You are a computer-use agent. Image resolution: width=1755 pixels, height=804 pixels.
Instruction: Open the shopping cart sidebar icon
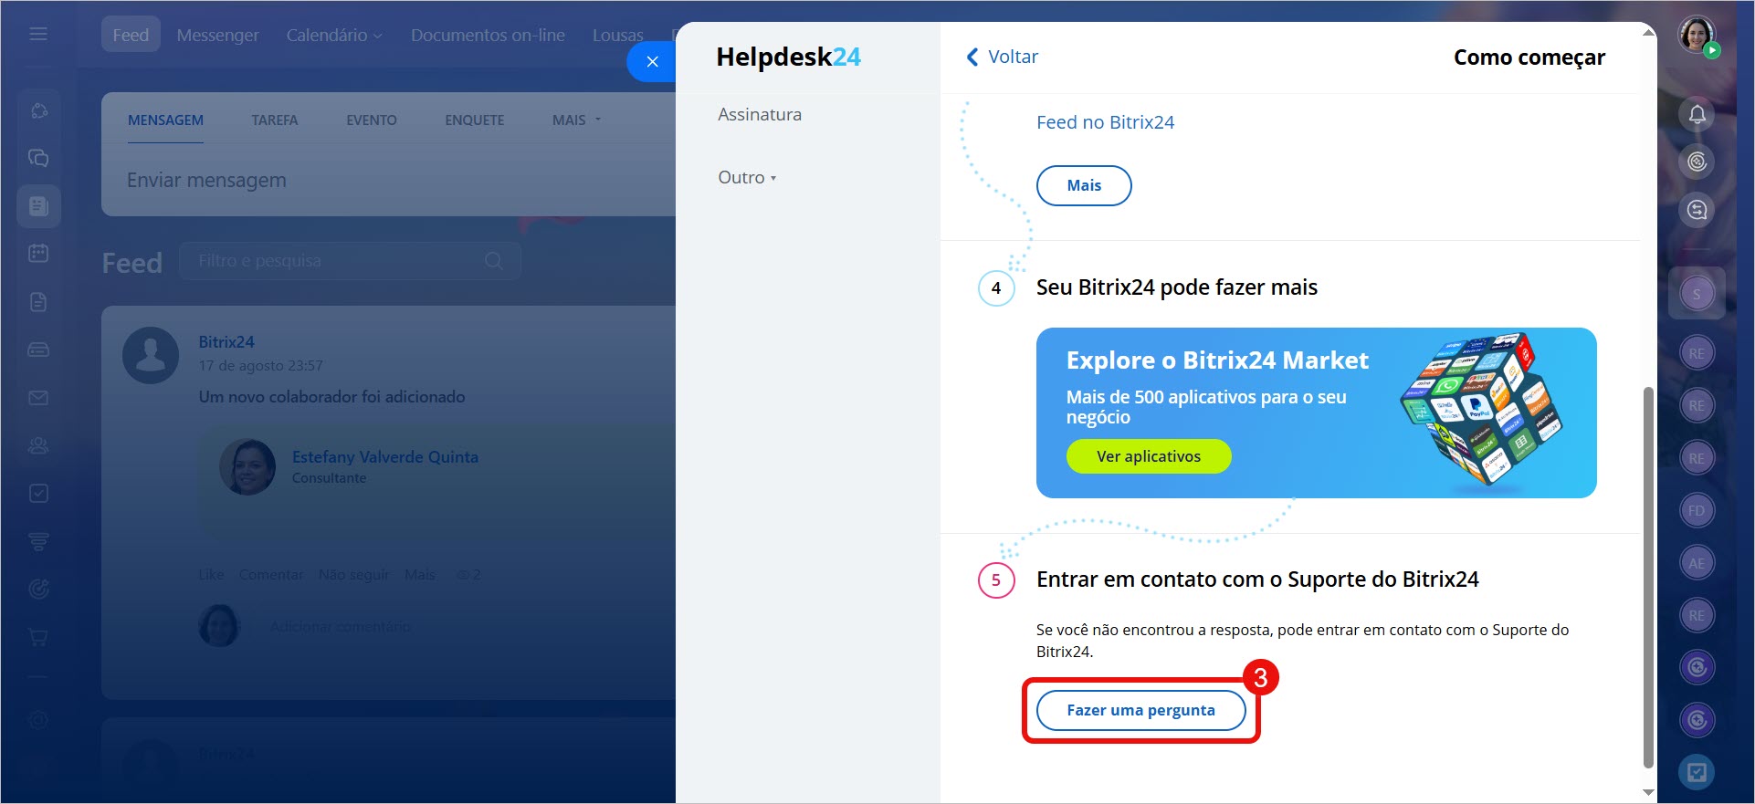click(38, 637)
